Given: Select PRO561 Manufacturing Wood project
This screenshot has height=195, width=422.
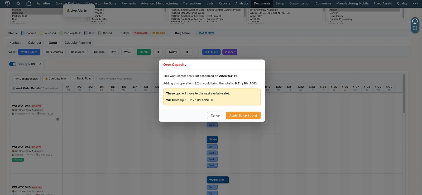Looking at the screenshot, I should tap(188, 13).
